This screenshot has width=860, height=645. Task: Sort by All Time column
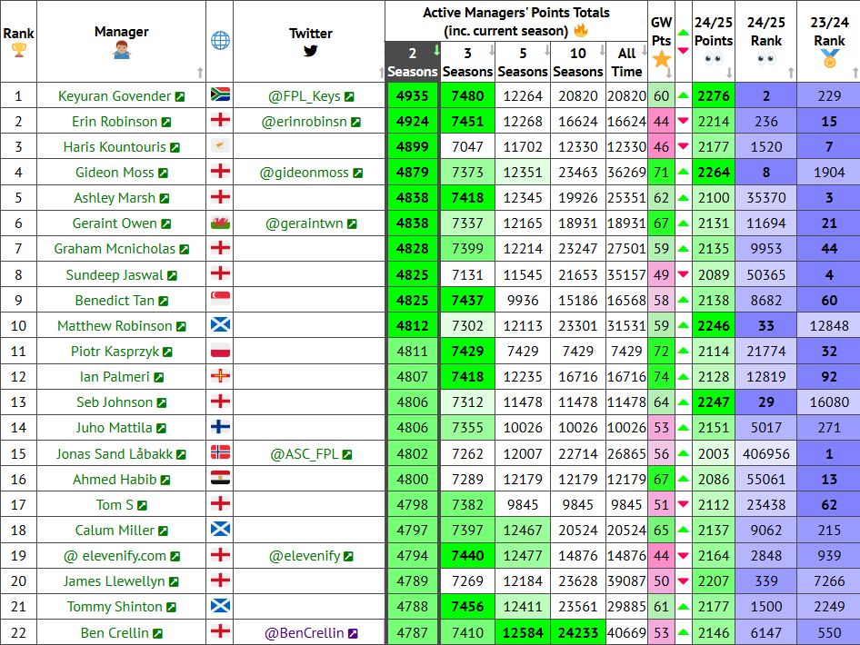[627, 62]
